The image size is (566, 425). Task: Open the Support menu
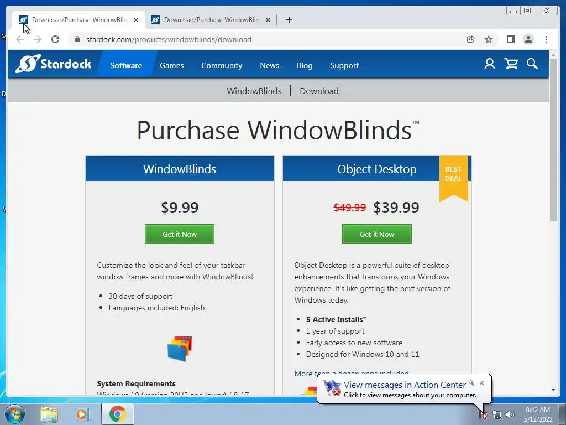344,65
